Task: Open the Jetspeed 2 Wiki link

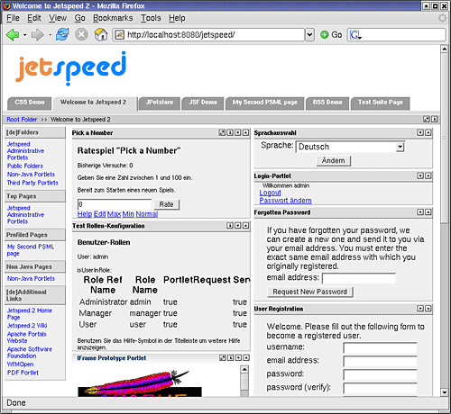Action: [27, 326]
